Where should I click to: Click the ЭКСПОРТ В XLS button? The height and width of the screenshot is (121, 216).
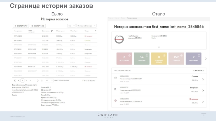click(38, 26)
